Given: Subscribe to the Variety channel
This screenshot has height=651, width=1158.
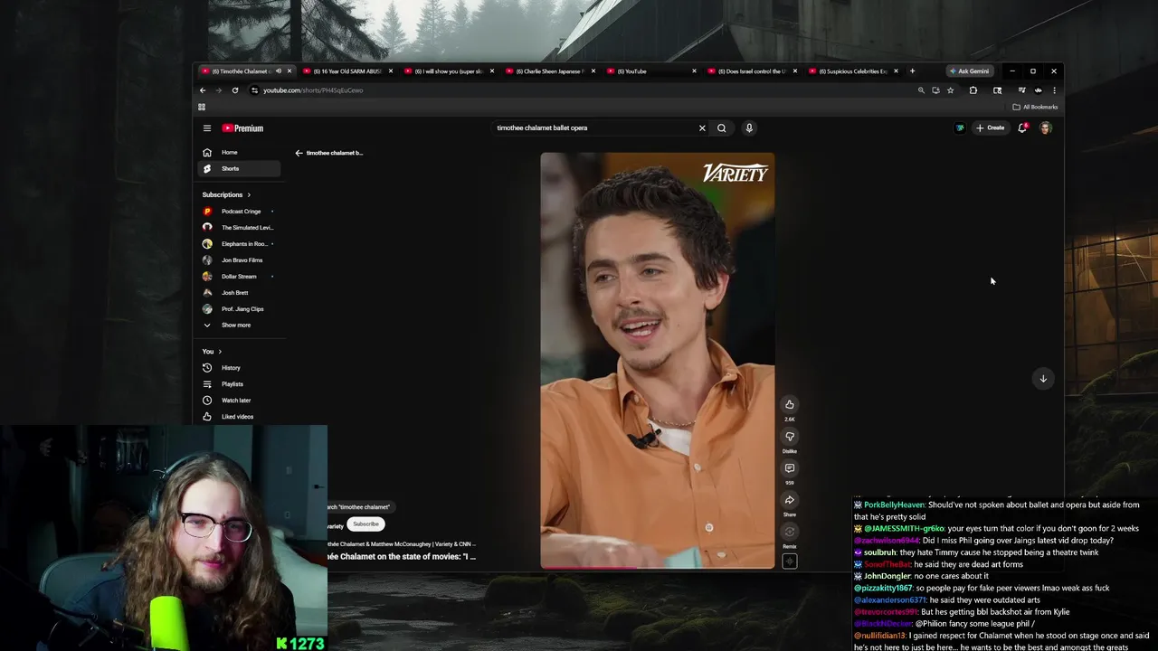Looking at the screenshot, I should (x=365, y=524).
